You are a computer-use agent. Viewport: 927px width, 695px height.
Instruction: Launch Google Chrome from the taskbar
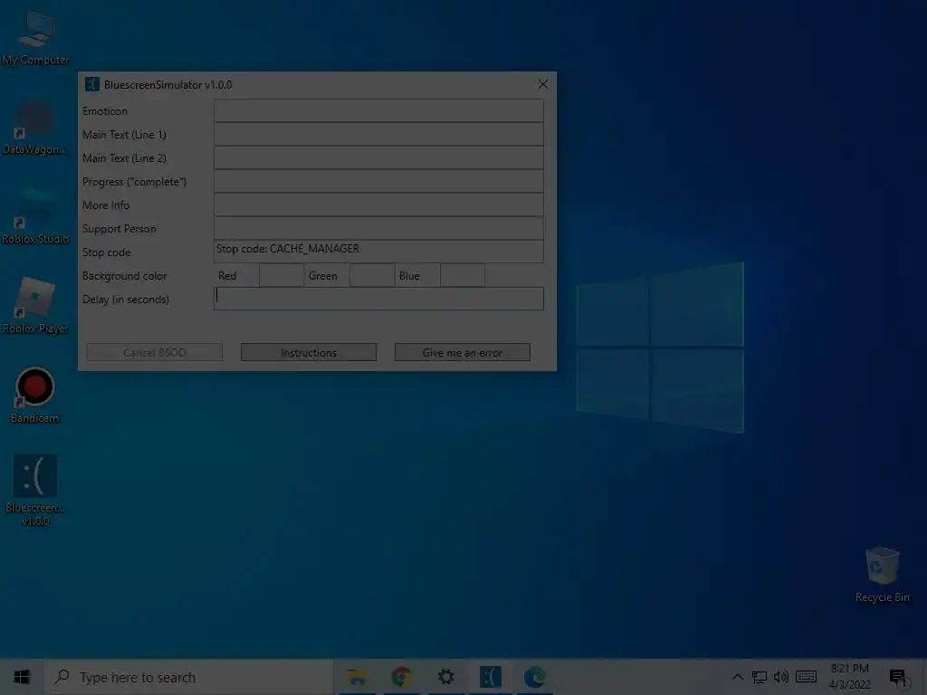point(401,677)
